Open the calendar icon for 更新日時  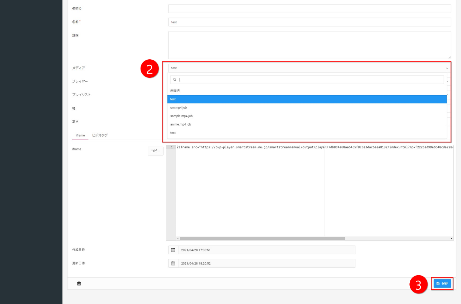[173, 264]
